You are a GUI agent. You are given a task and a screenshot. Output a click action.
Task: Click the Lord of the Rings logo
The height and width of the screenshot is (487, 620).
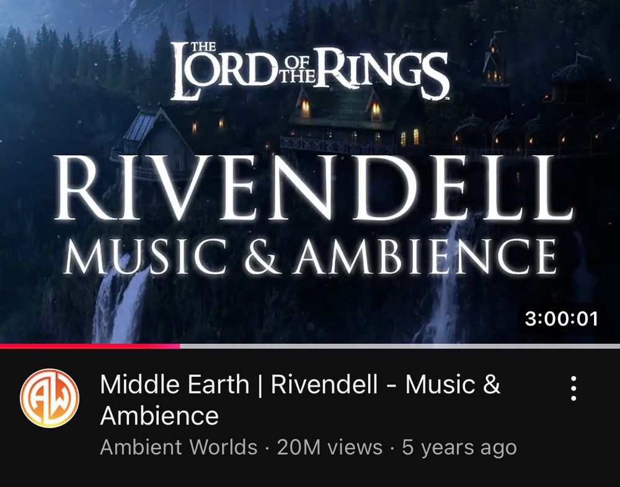coord(310,71)
